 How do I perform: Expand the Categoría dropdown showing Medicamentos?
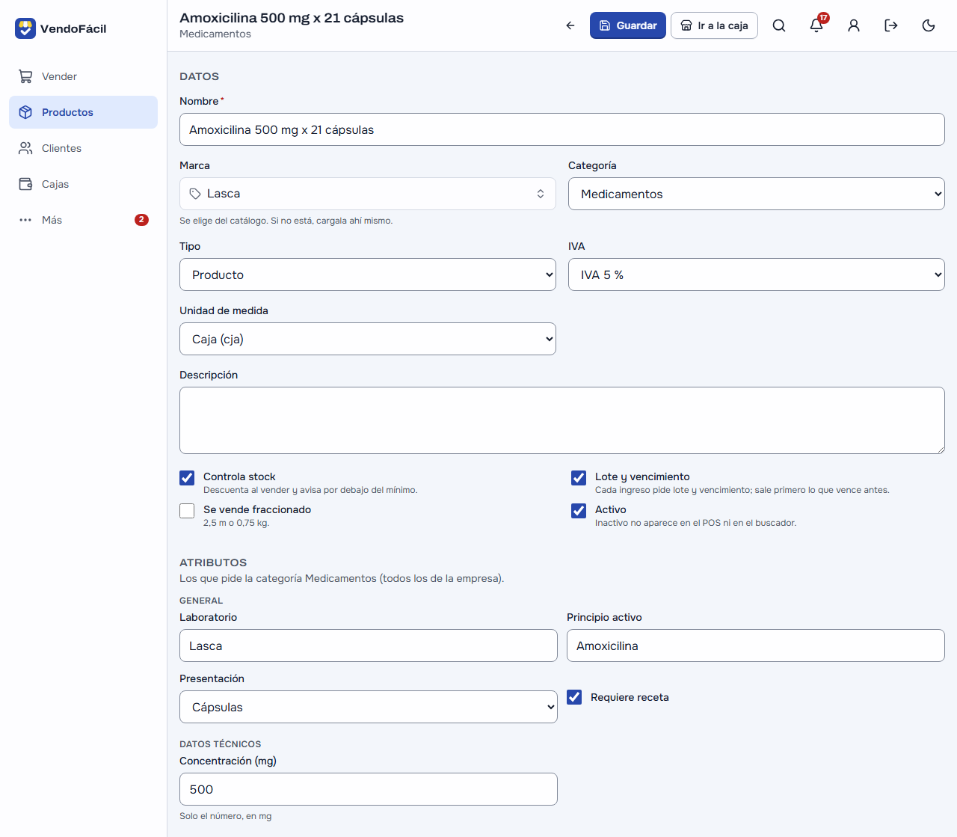click(757, 194)
